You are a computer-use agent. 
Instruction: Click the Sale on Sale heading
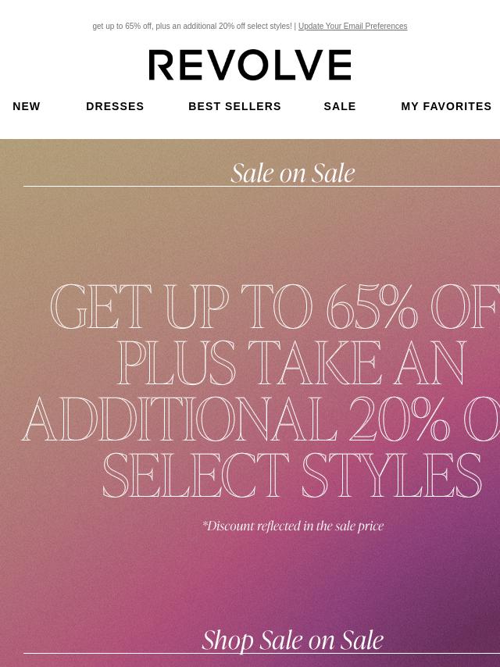[x=293, y=173]
